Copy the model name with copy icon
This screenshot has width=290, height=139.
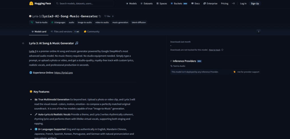[100, 16]
